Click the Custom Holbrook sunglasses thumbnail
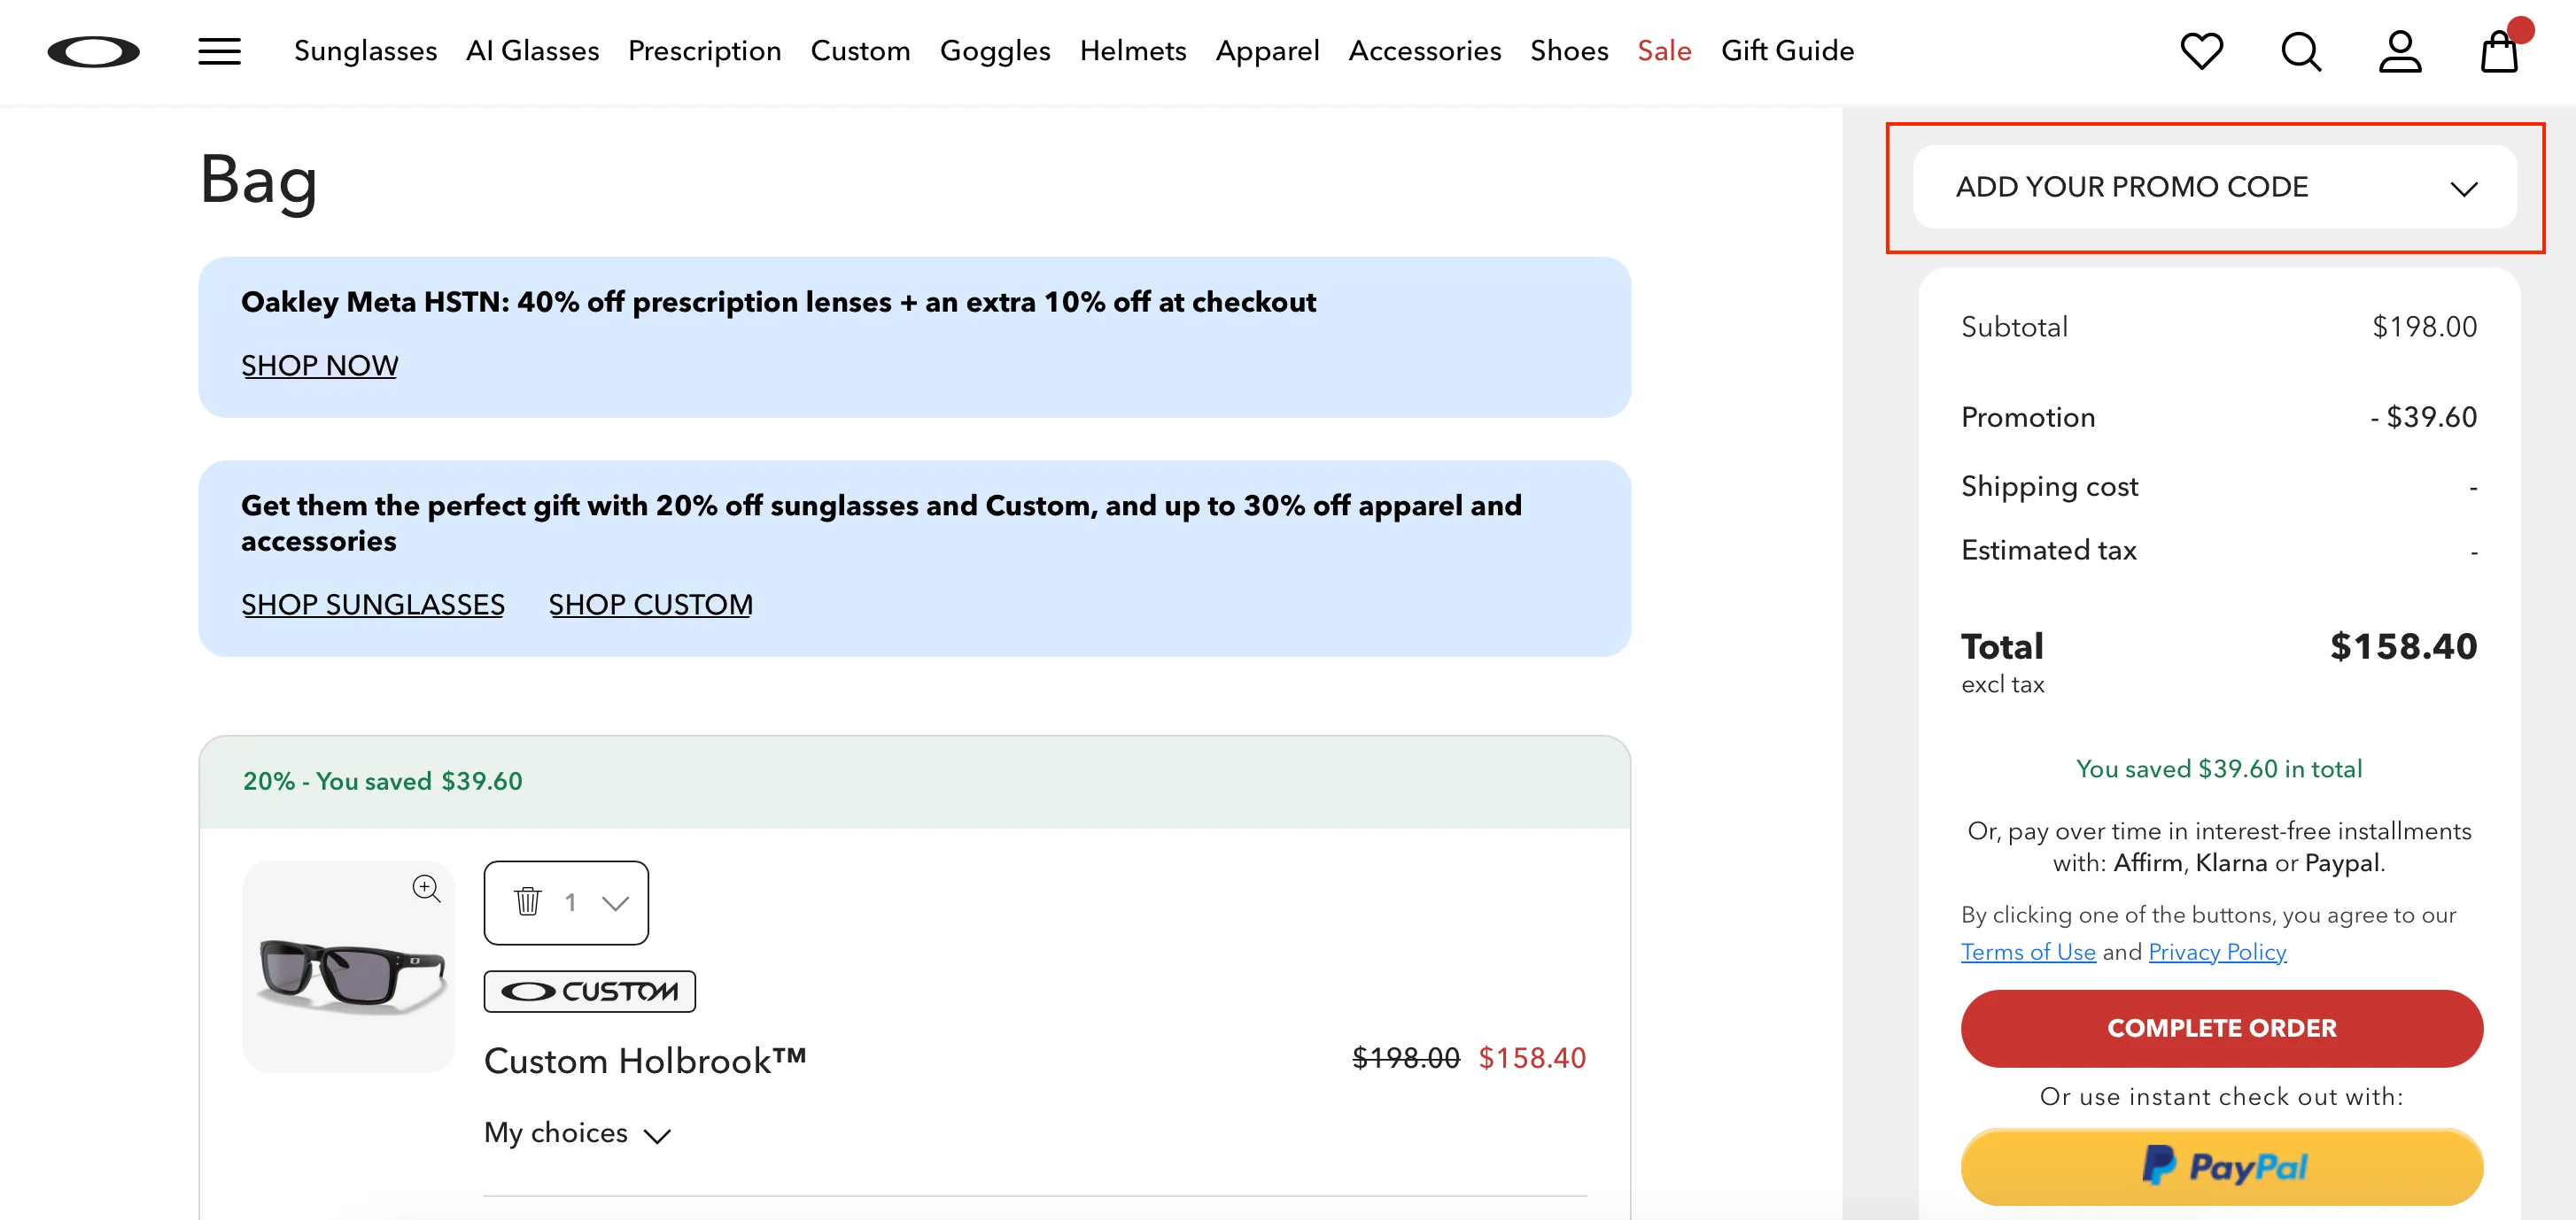The height and width of the screenshot is (1220, 2576). (348, 974)
